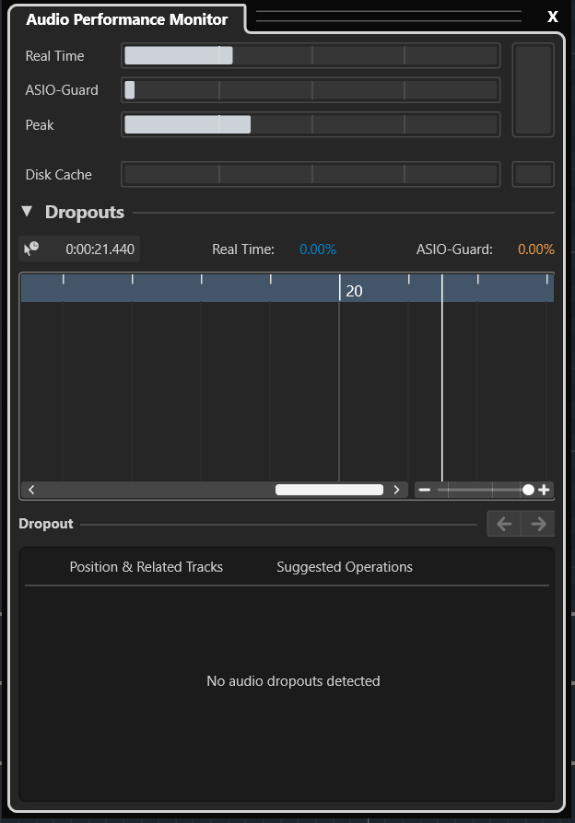This screenshot has width=575, height=823.
Task: Close the Audio Performance Monitor window
Action: (552, 17)
